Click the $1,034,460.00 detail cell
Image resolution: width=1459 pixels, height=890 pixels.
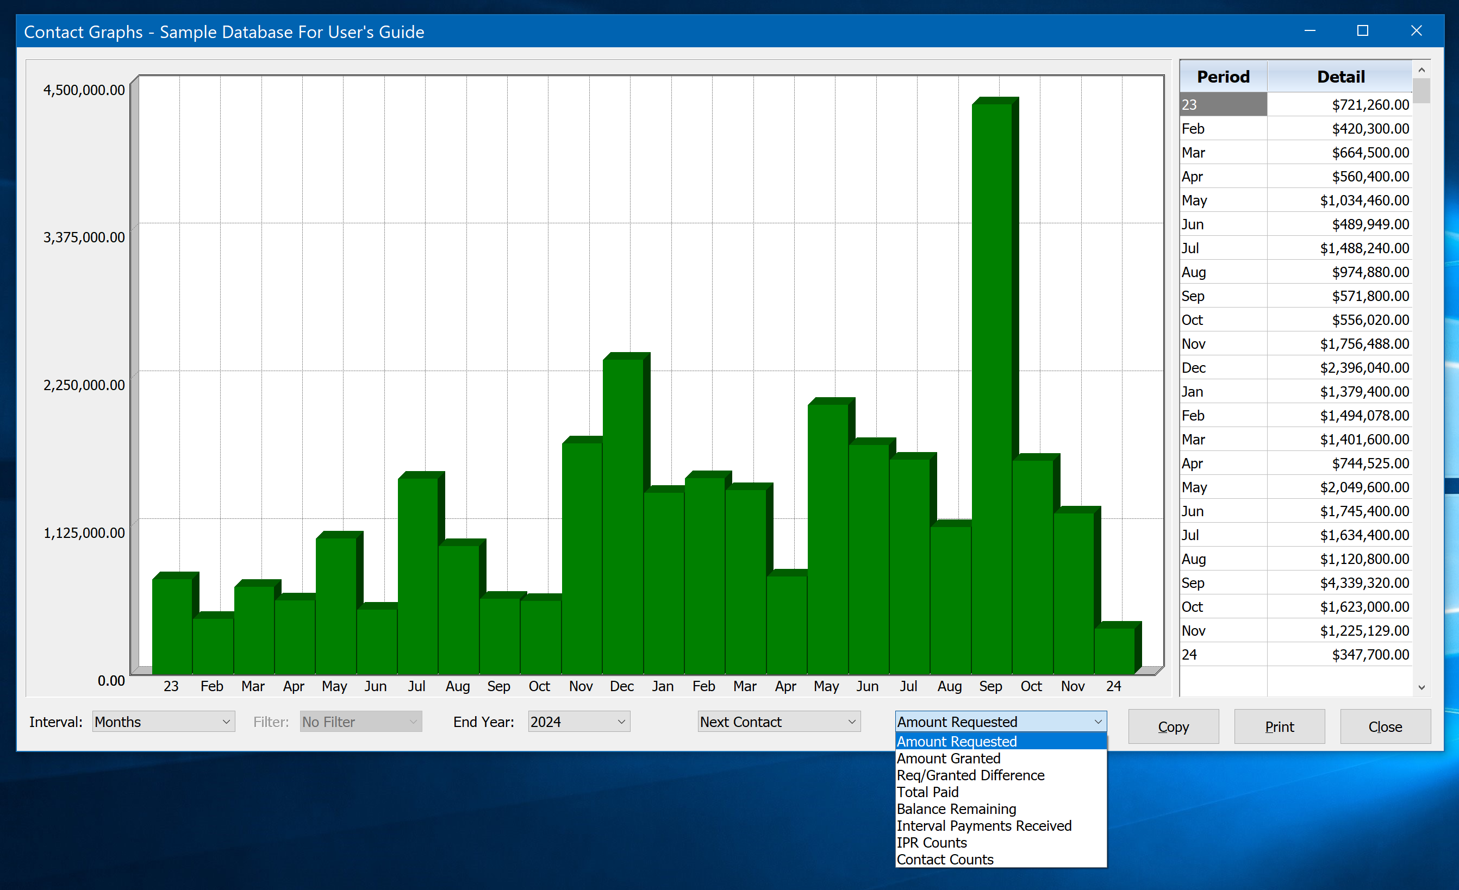point(1340,200)
